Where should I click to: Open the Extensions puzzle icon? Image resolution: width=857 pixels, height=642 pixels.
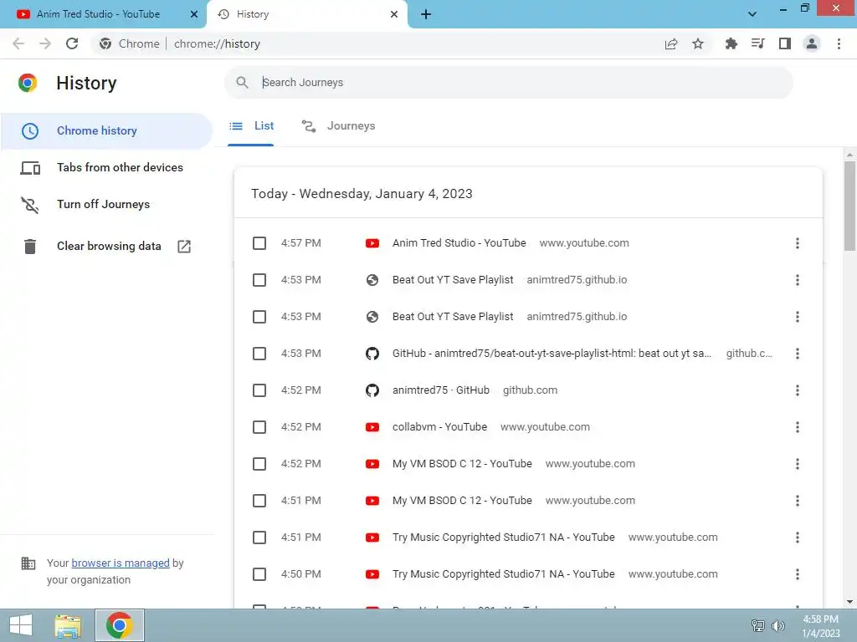731,43
